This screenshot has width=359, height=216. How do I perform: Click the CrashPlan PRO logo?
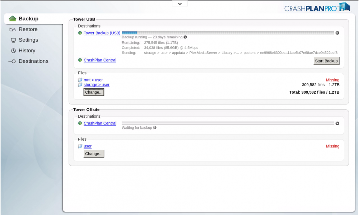coord(317,7)
